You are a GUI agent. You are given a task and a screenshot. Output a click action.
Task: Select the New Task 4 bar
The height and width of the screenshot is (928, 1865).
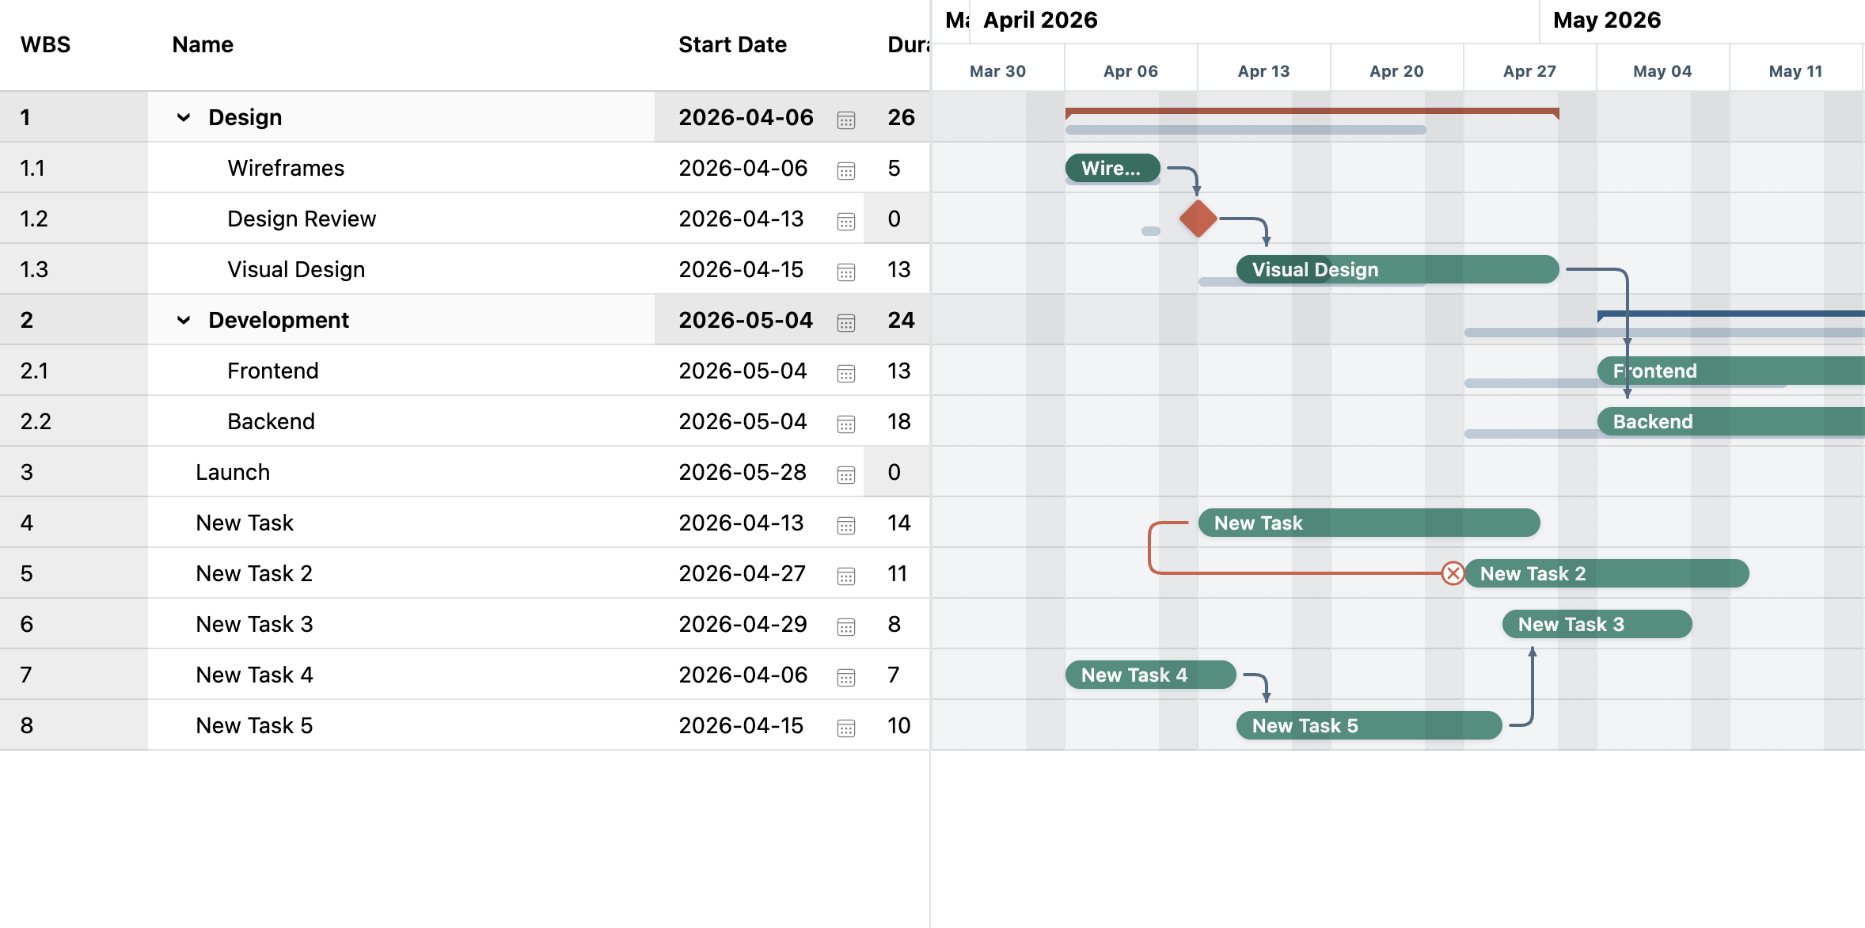[x=1150, y=675]
